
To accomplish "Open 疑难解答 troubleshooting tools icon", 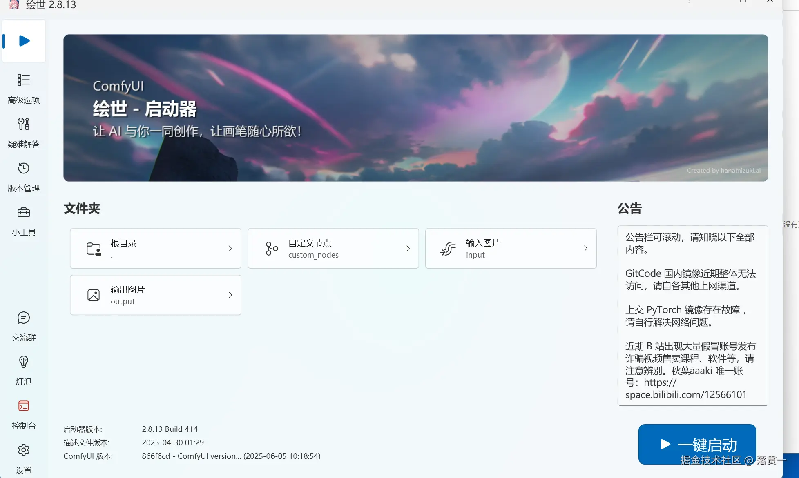I will coord(23,124).
